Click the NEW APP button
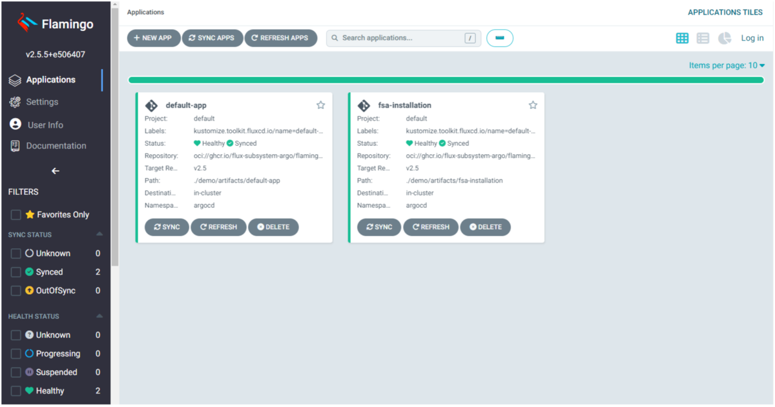The image size is (775, 407). 154,38
